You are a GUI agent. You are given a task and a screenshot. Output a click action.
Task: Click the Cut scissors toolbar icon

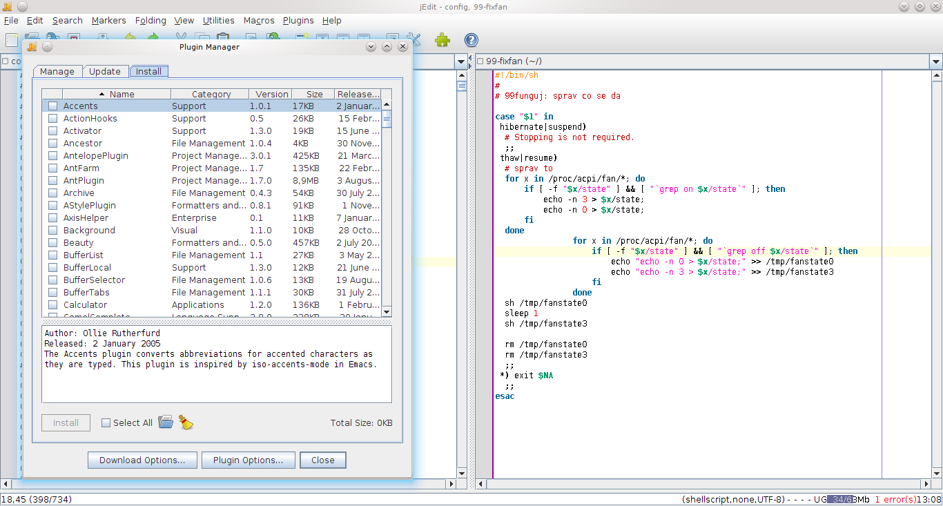point(181,37)
